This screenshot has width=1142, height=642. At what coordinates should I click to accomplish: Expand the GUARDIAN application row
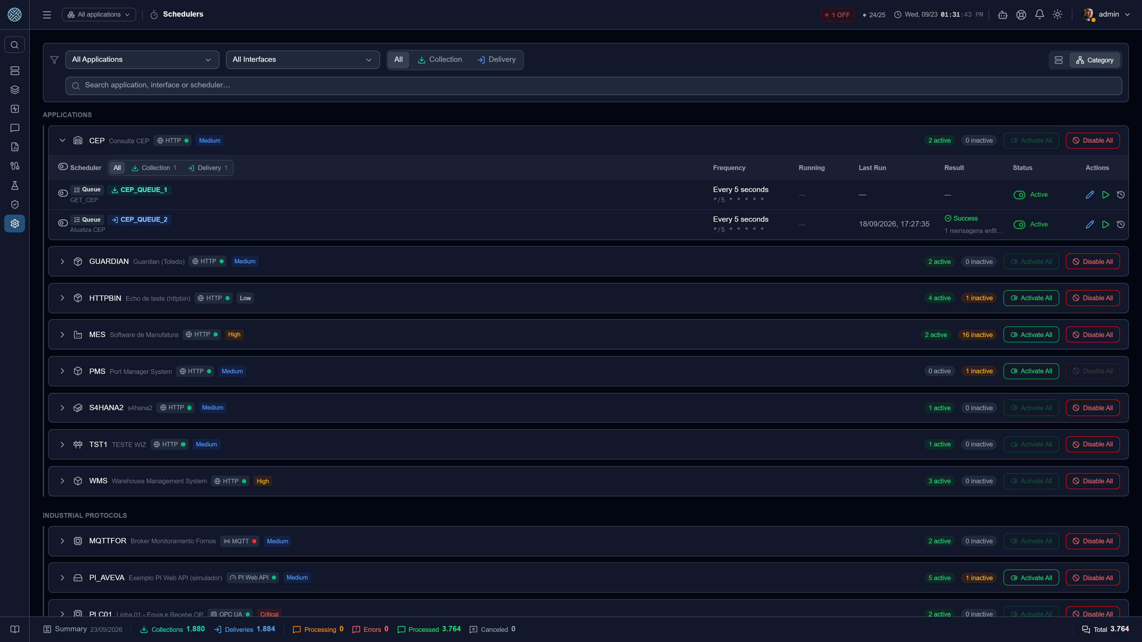point(62,262)
